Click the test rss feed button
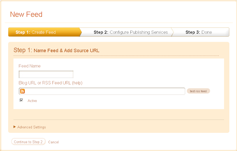Image resolution: width=237 pixels, height=151 pixels. [x=198, y=91]
